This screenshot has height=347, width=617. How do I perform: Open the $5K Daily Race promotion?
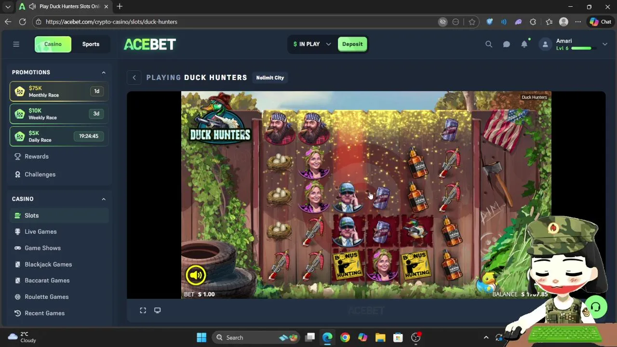tap(59, 136)
